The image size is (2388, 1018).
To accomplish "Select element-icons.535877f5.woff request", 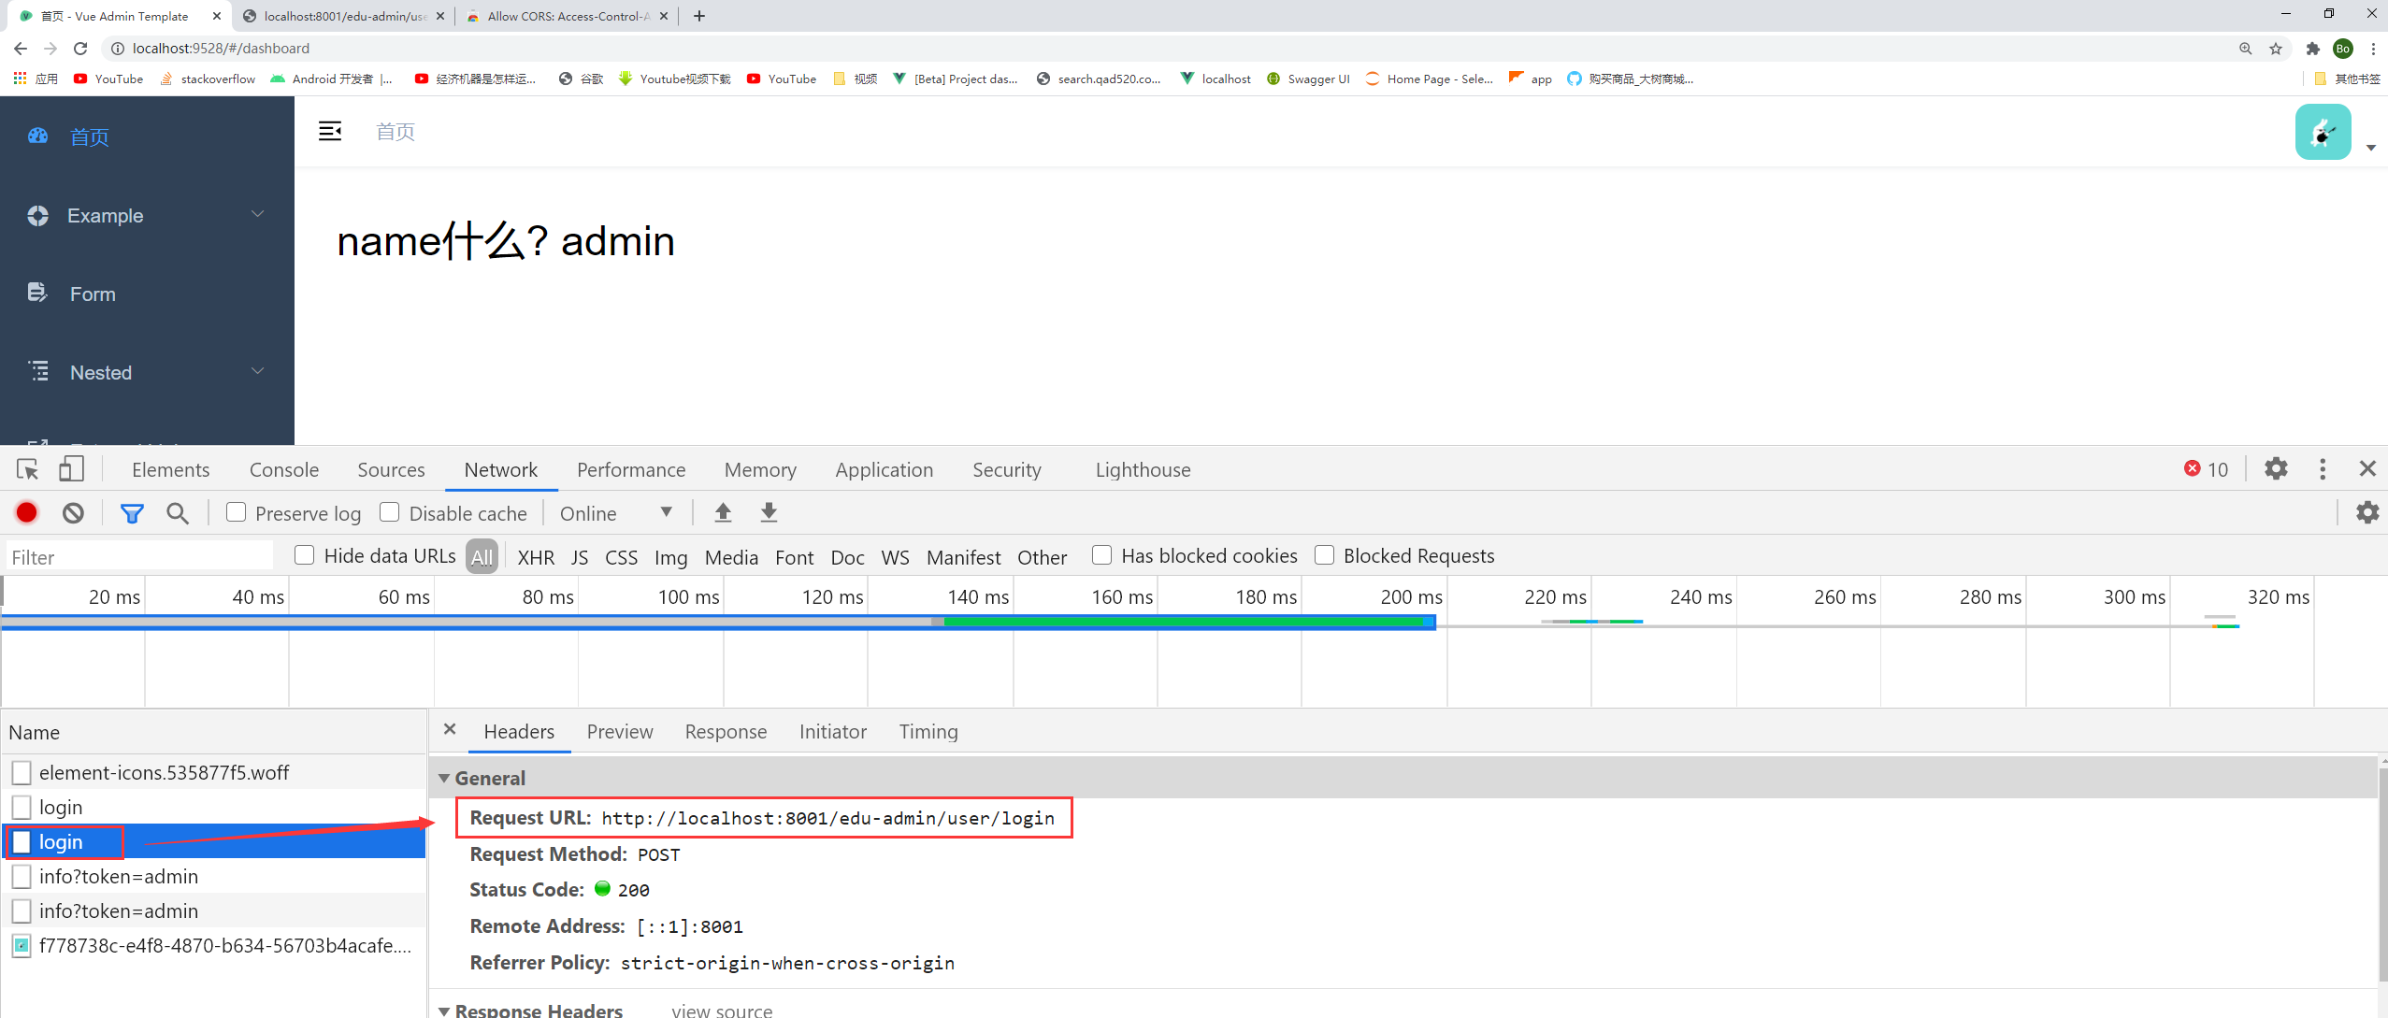I will coord(213,772).
